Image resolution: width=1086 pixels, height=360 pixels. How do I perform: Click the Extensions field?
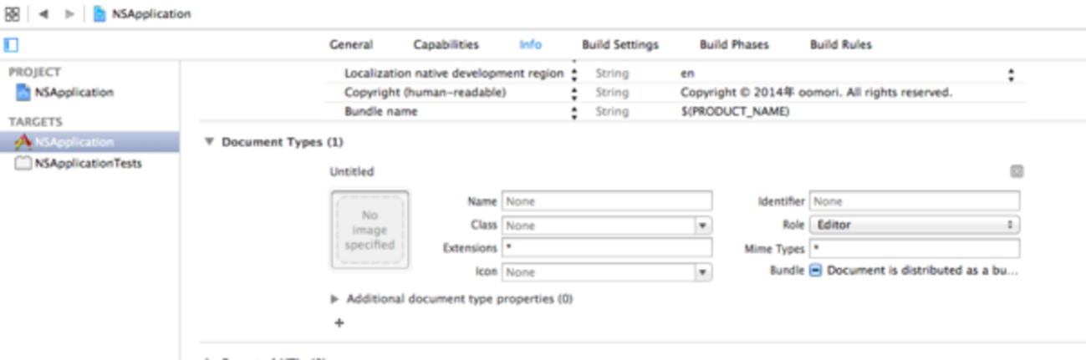pyautogui.click(x=607, y=248)
